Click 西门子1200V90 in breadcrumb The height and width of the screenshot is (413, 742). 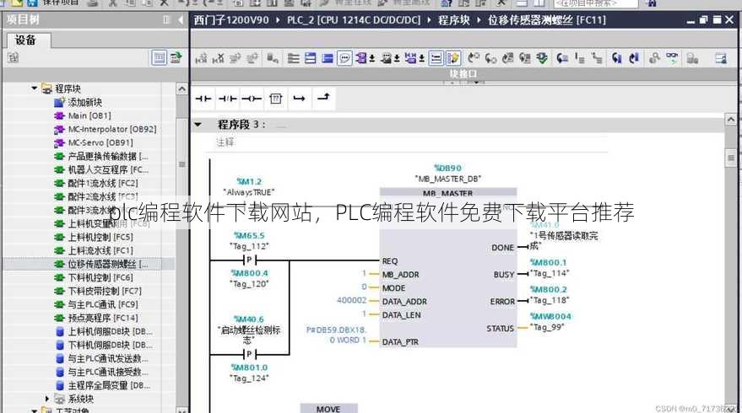231,20
